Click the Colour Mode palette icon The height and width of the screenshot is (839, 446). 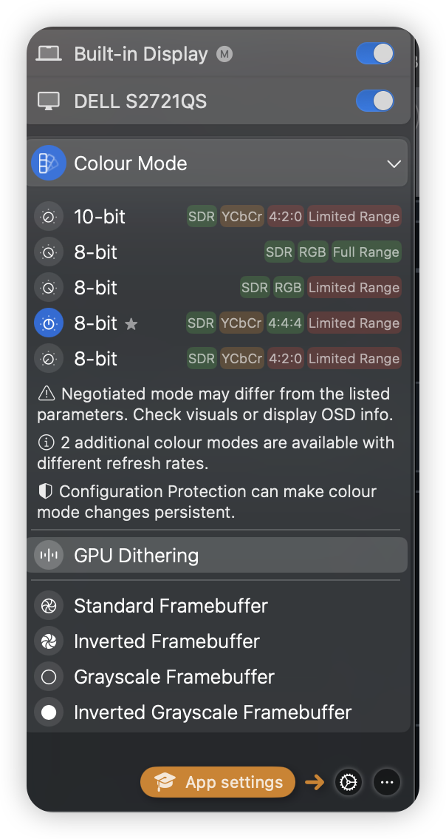pos(49,164)
